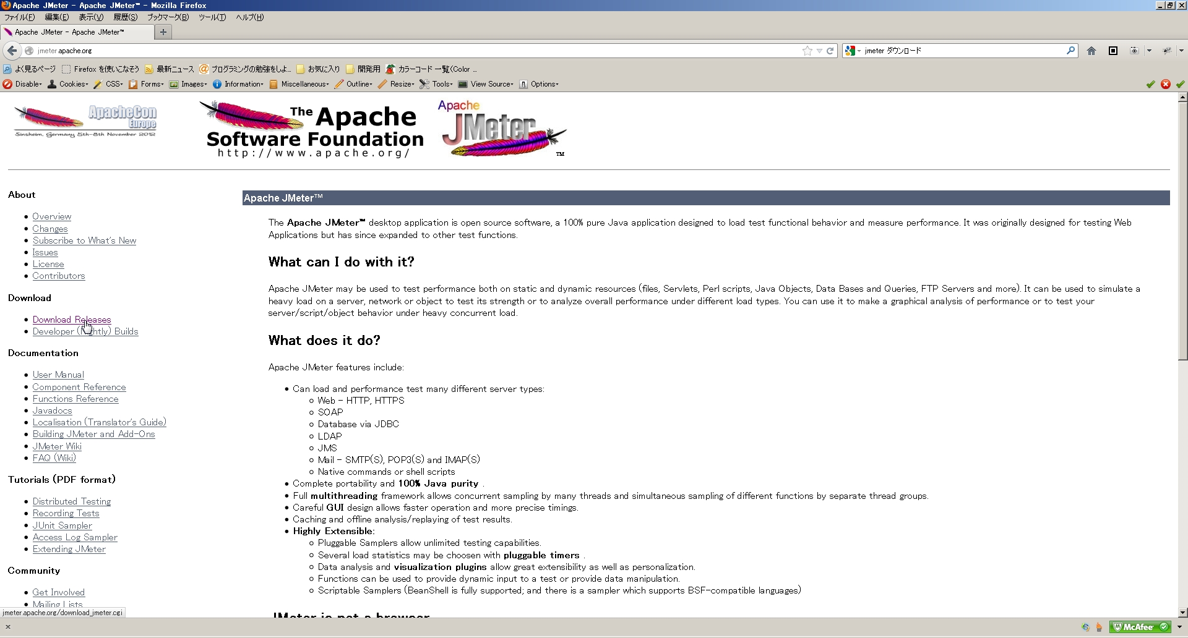Open the User Manual link
1188x638 pixels.
point(58,375)
